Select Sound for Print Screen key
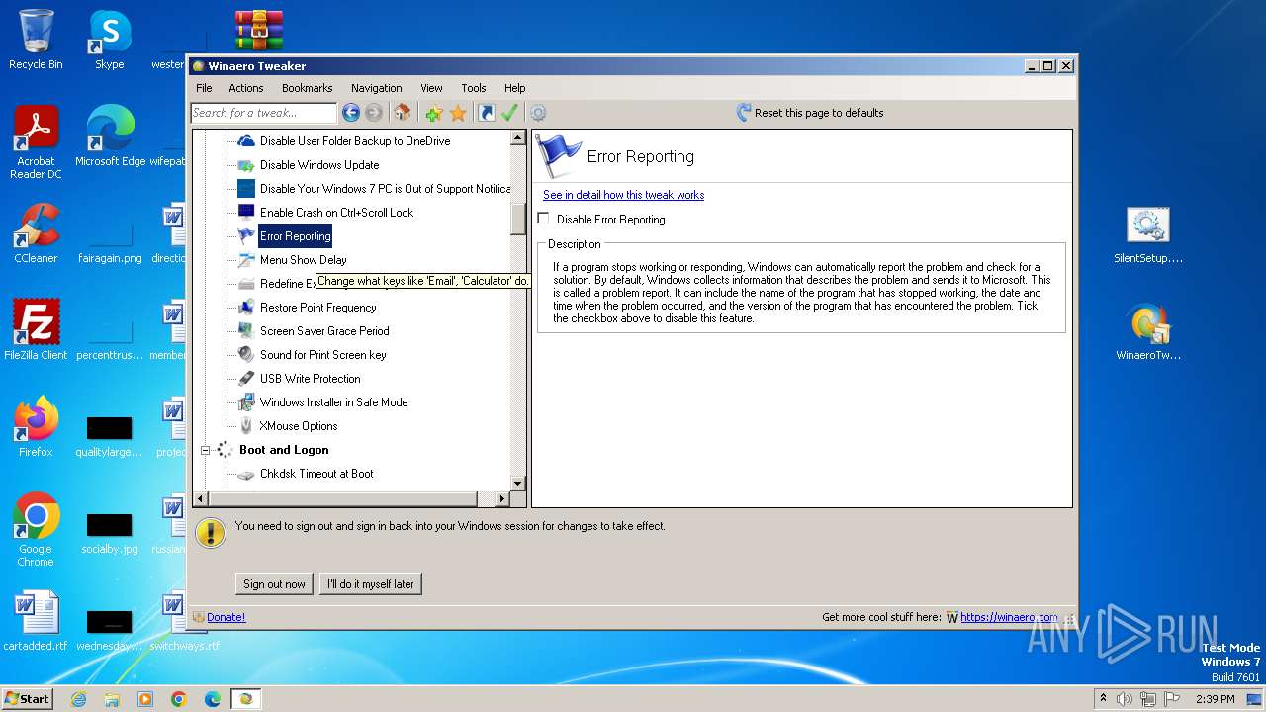The image size is (1266, 712). 322,355
